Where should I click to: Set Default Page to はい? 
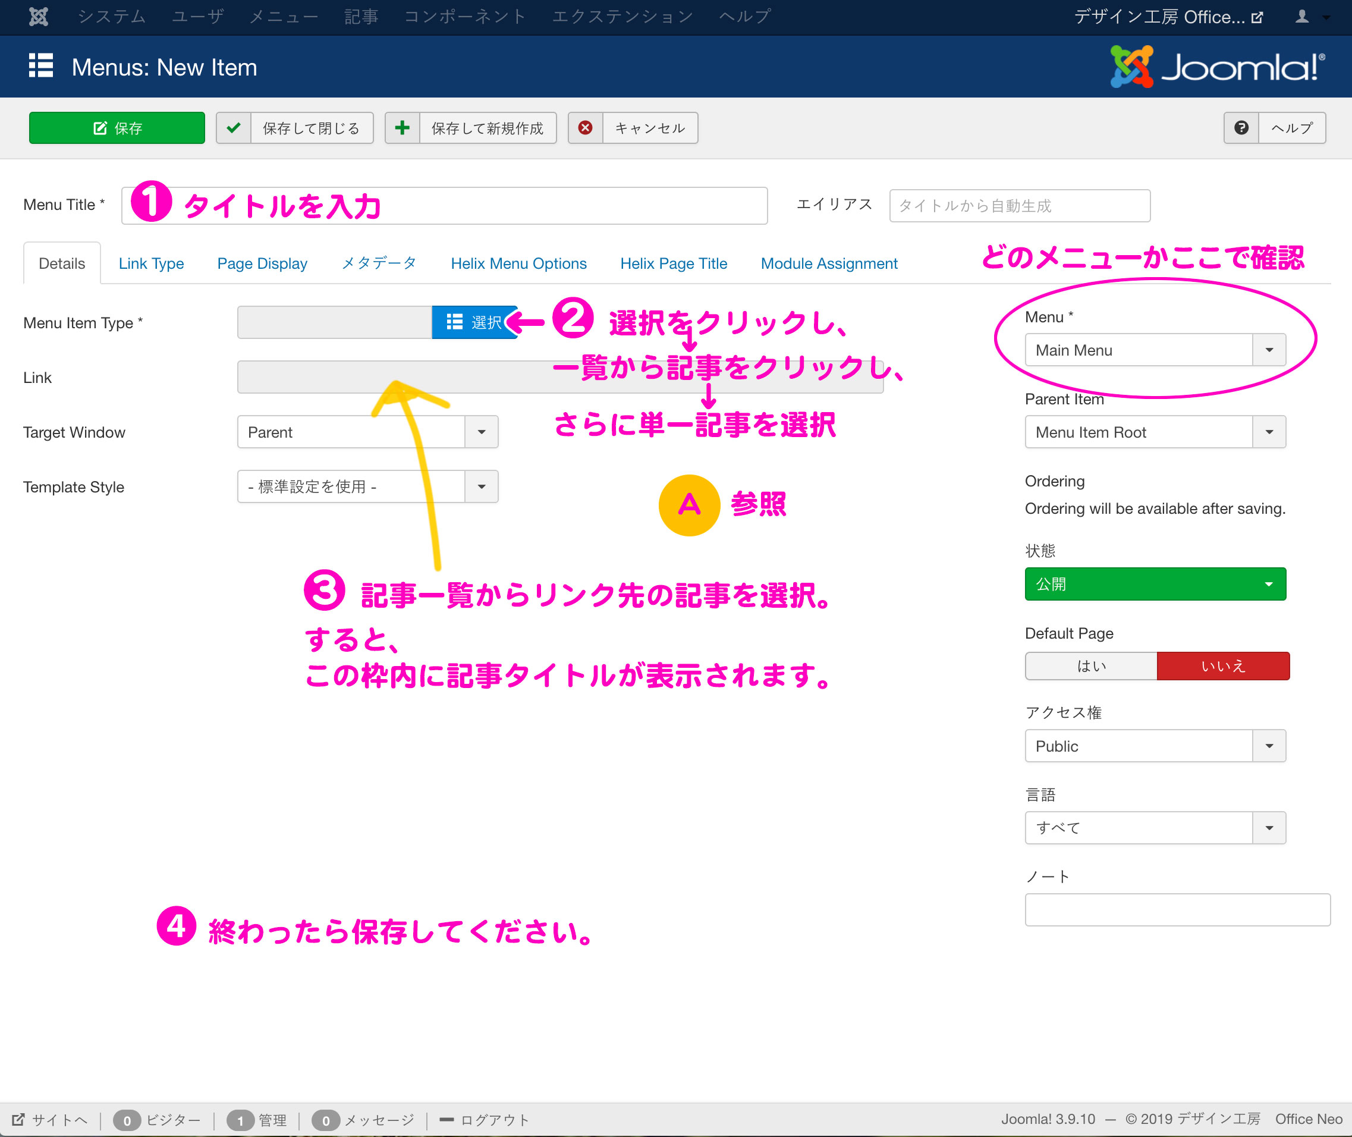click(x=1091, y=666)
